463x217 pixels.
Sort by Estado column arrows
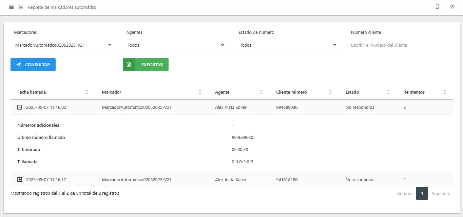click(388, 92)
